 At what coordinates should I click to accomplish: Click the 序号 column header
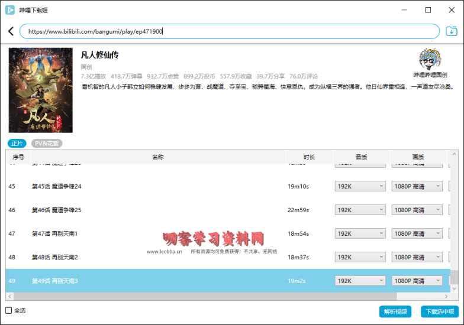coord(18,157)
